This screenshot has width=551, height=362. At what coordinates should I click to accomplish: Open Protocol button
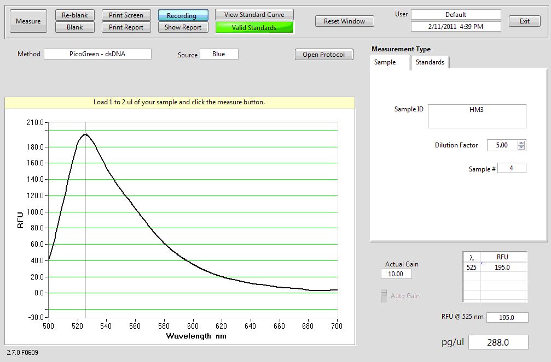[x=323, y=55]
